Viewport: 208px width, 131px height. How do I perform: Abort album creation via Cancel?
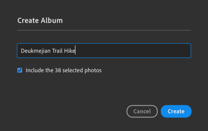[142, 111]
